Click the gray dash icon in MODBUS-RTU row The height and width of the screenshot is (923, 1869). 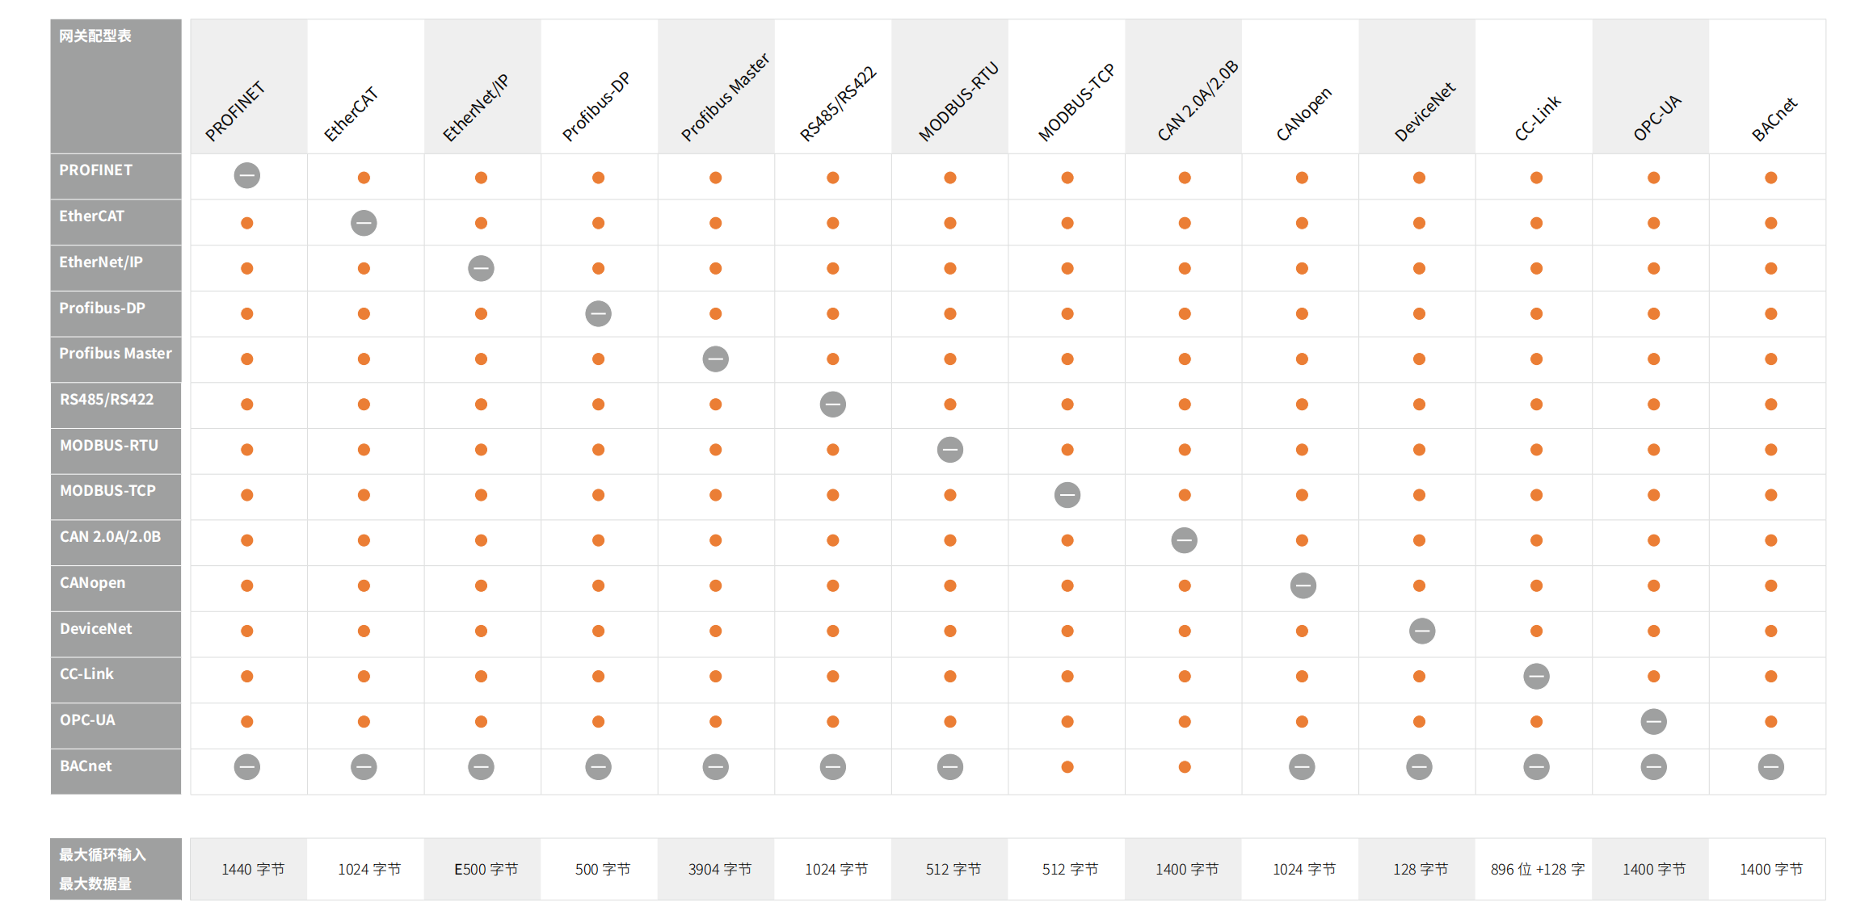click(949, 449)
